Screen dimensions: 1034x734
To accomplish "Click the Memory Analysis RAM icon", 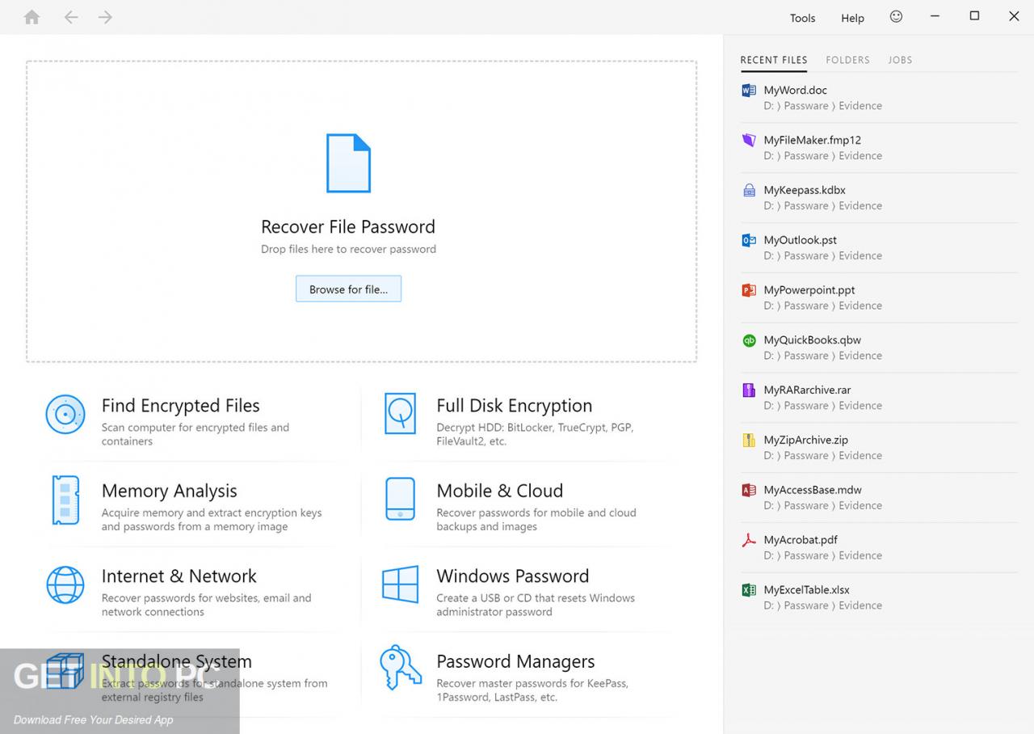I will point(65,500).
